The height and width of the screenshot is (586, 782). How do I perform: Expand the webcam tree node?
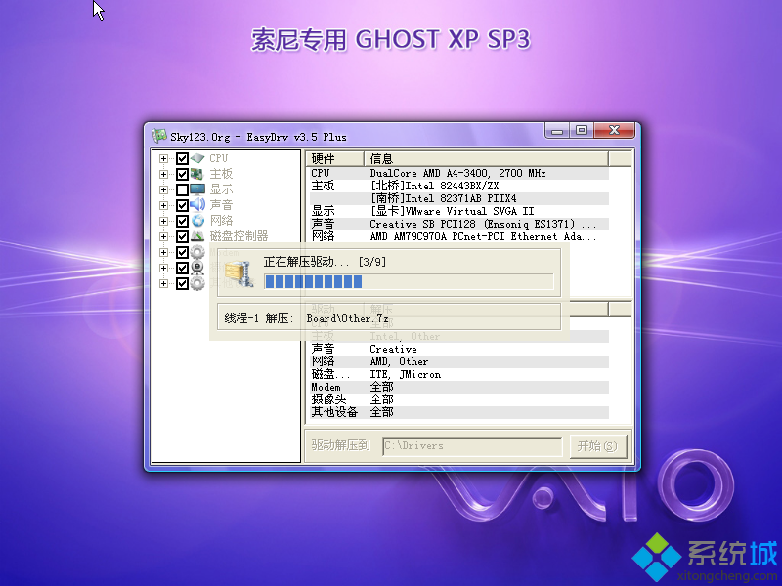(x=163, y=268)
